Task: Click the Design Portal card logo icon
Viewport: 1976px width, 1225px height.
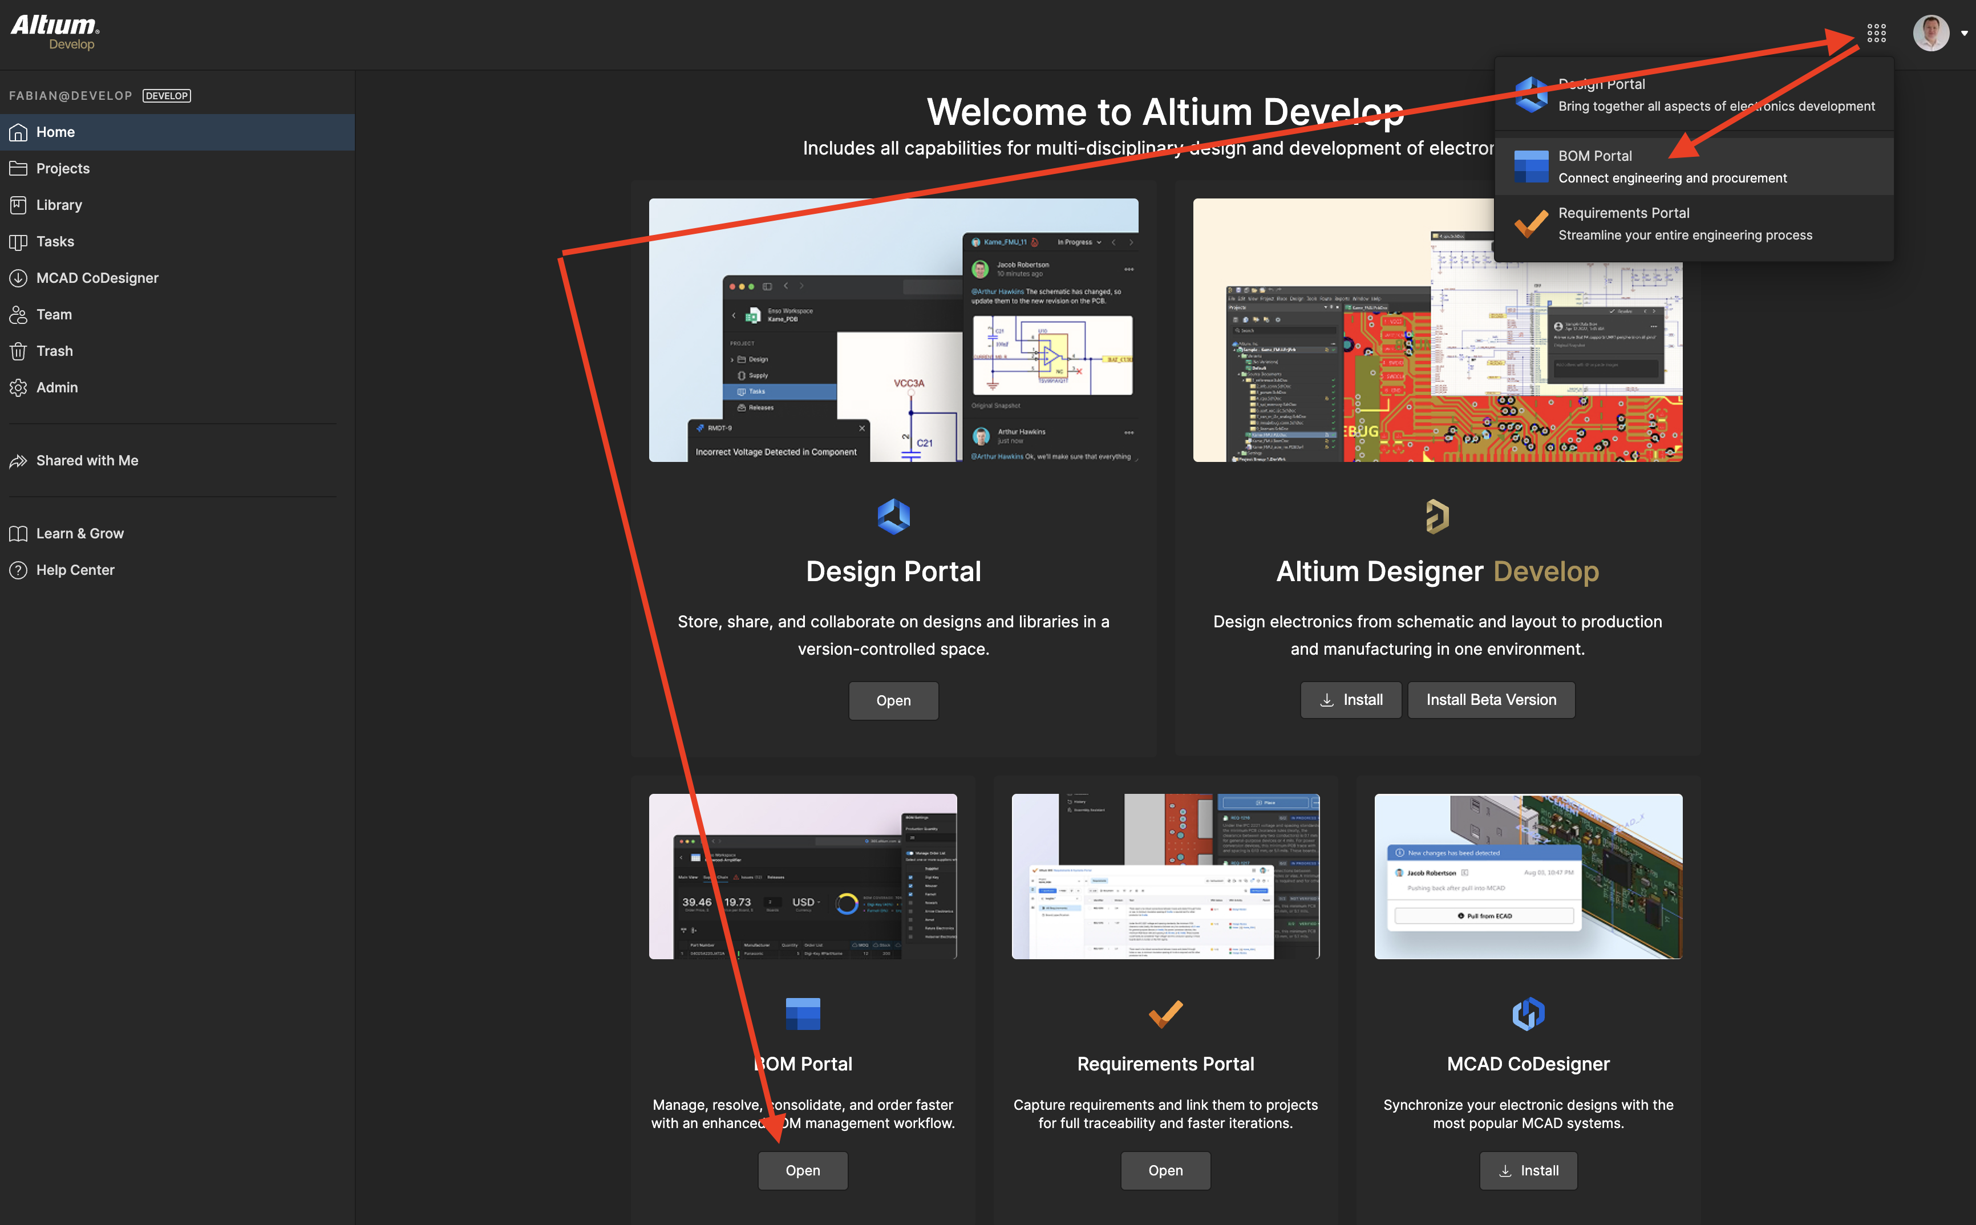Action: (894, 517)
